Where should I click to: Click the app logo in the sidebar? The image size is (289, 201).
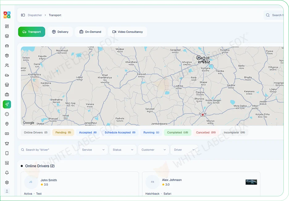coord(7,15)
